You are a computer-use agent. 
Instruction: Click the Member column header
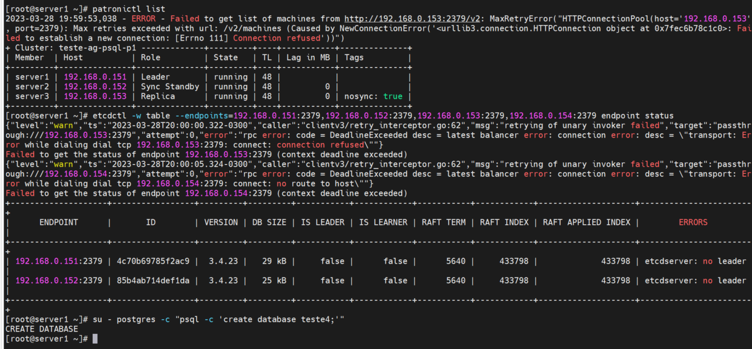(x=29, y=57)
